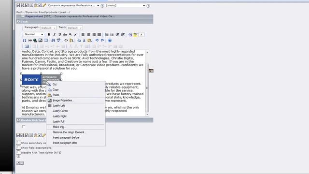The image size is (309, 174).
Task: Insert special character (omega icon)
Action: click(25, 41)
